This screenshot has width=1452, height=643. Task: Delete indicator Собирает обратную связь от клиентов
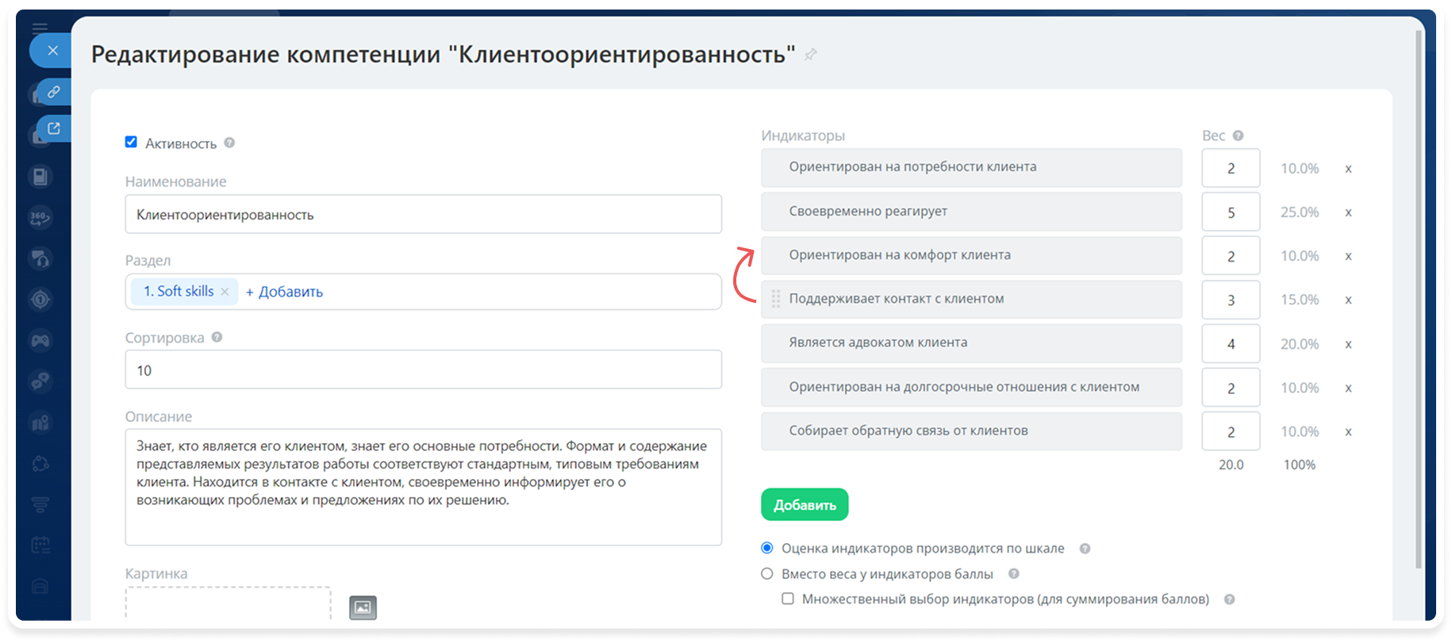1348,431
